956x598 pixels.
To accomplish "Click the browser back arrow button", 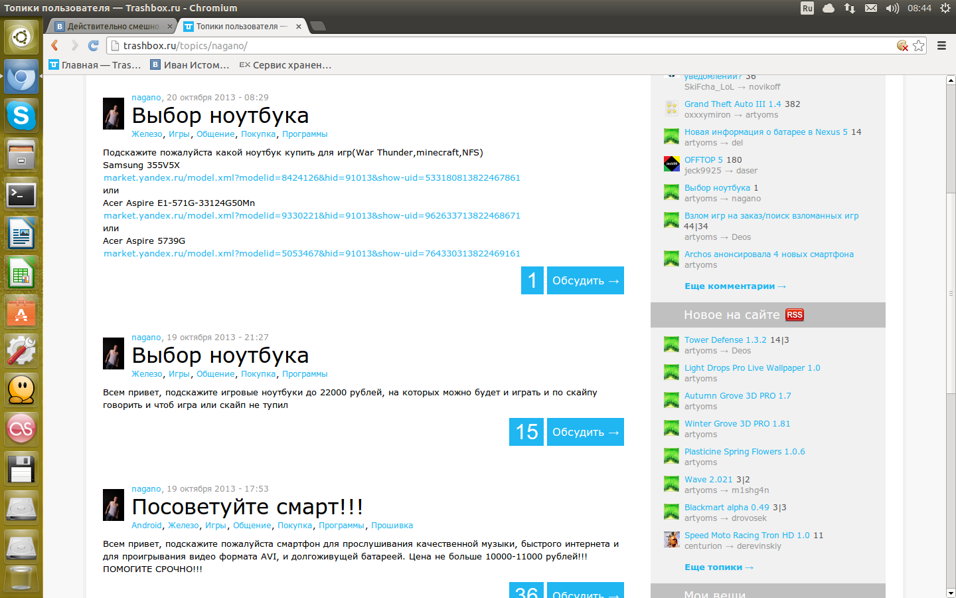I will click(x=55, y=45).
